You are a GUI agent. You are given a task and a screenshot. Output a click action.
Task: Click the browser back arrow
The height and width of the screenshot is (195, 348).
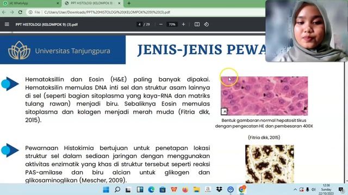4,12
